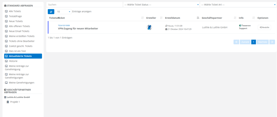
Task: Click sort icon for Geschäftspartner column
Action: (x=235, y=18)
